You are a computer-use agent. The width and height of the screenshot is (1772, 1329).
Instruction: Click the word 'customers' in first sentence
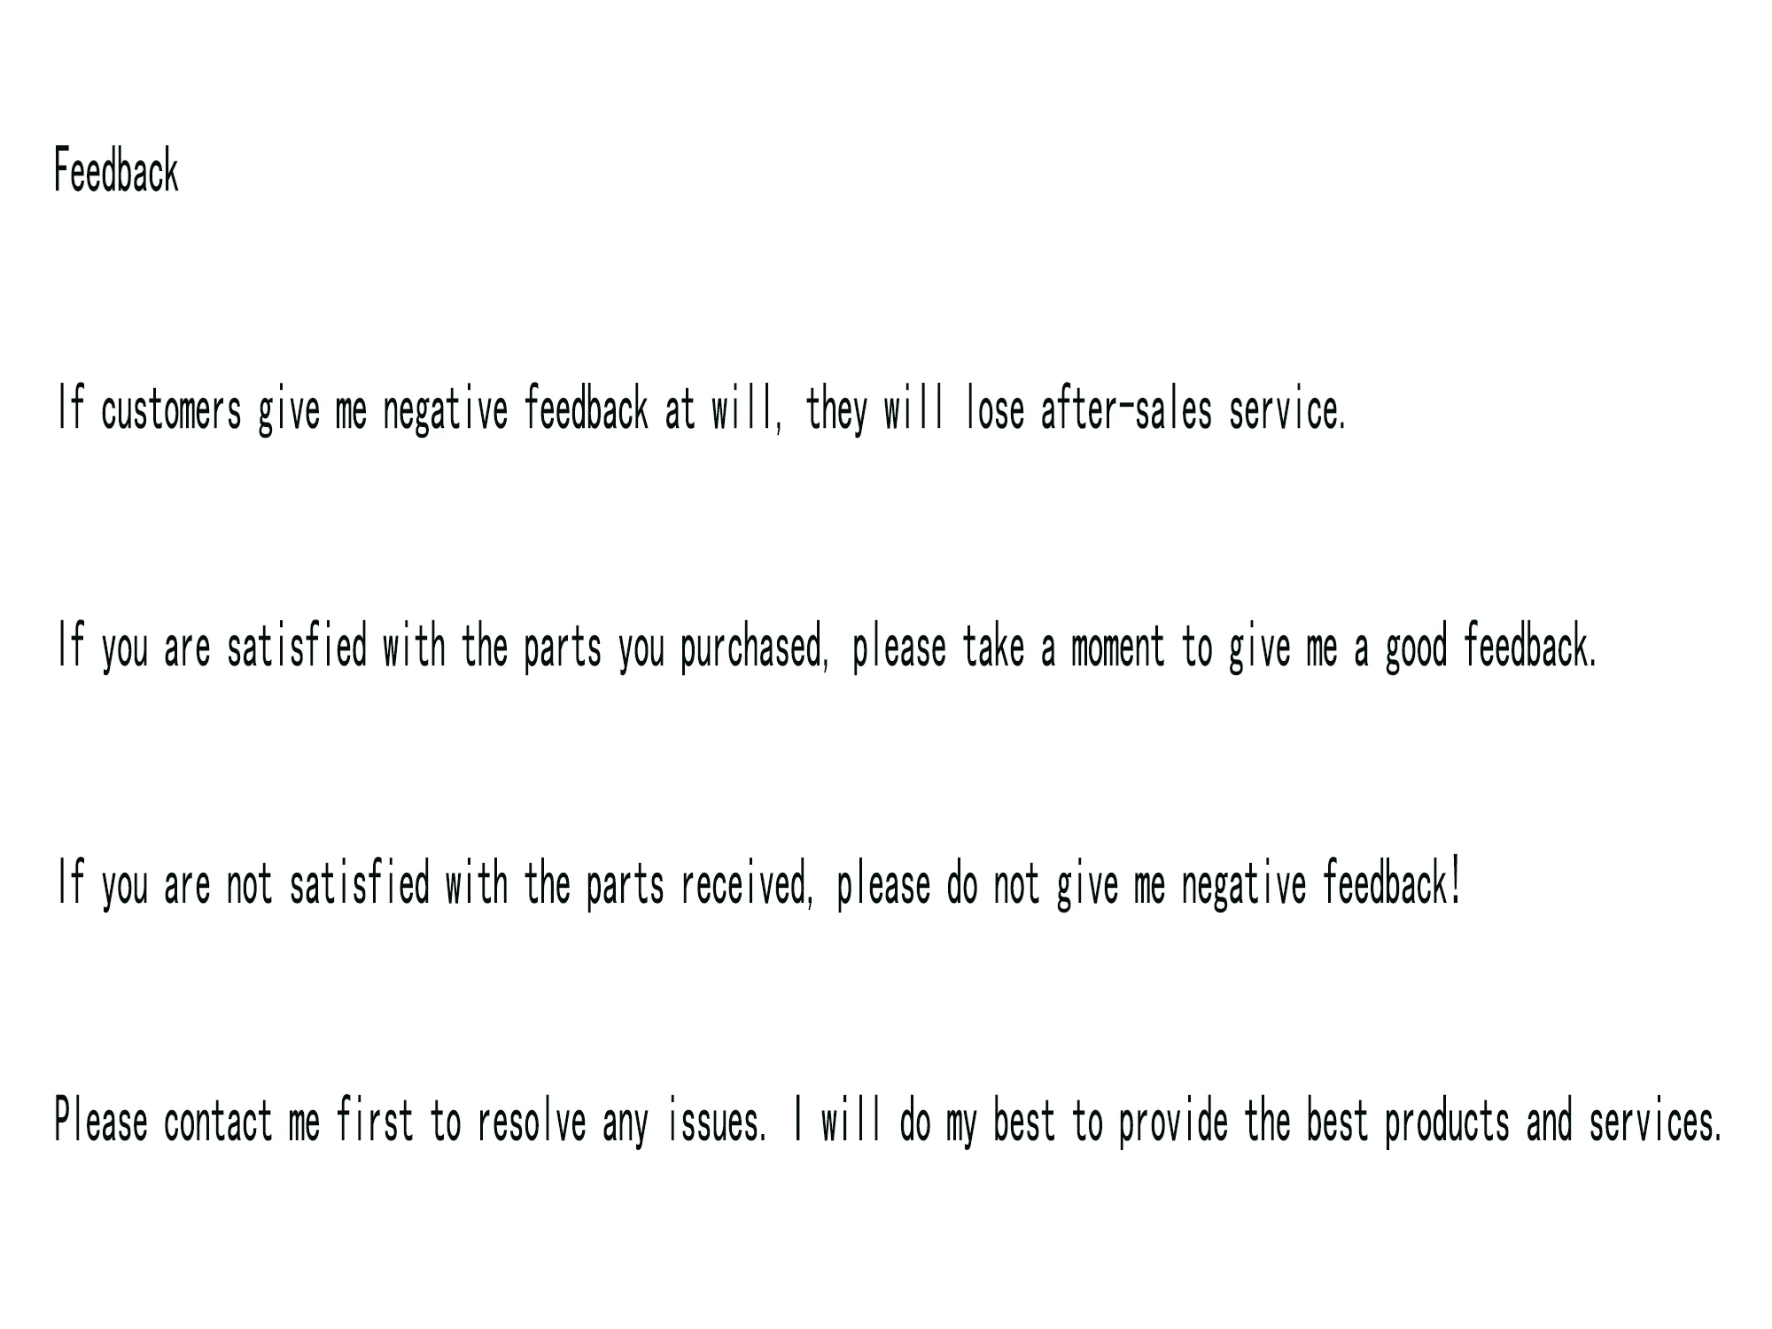pyautogui.click(x=171, y=411)
